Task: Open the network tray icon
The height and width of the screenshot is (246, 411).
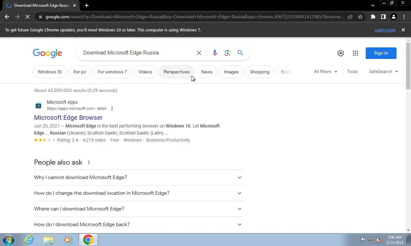Action: click(x=371, y=240)
